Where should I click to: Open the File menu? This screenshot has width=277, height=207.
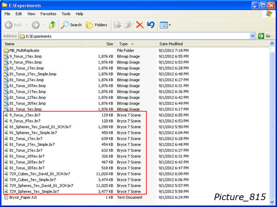tap(7, 14)
